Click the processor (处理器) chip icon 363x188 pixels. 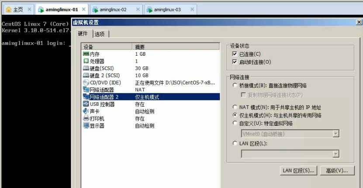[x=86, y=61]
